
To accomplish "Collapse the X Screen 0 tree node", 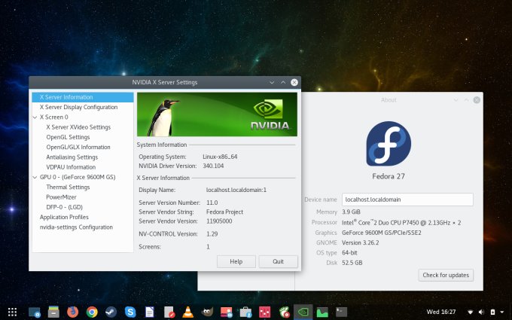I will [35, 117].
